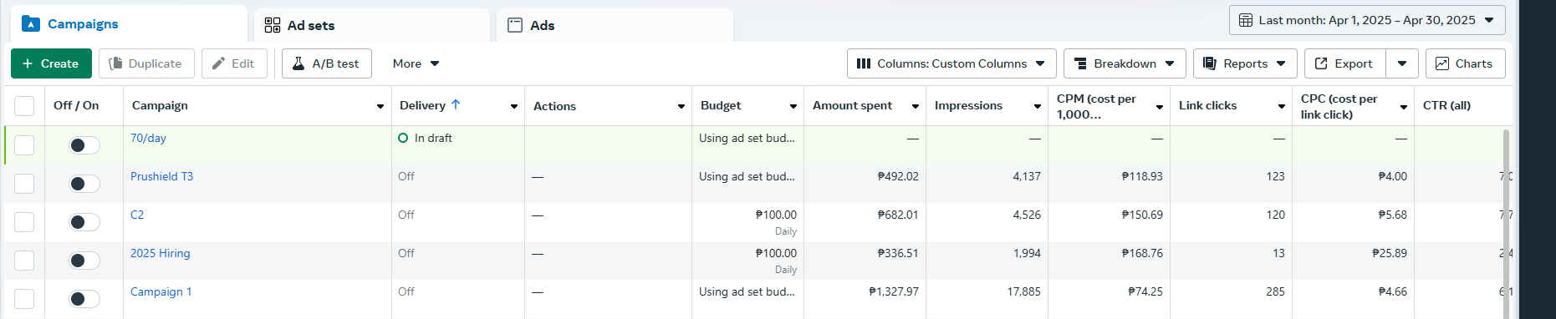This screenshot has width=1556, height=319.
Task: Click the Reports document icon
Action: pyautogui.click(x=1210, y=63)
